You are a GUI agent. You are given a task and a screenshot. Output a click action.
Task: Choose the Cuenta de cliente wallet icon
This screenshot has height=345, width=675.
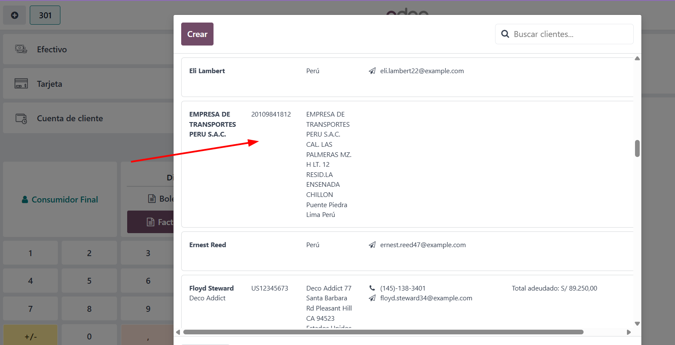tap(21, 119)
